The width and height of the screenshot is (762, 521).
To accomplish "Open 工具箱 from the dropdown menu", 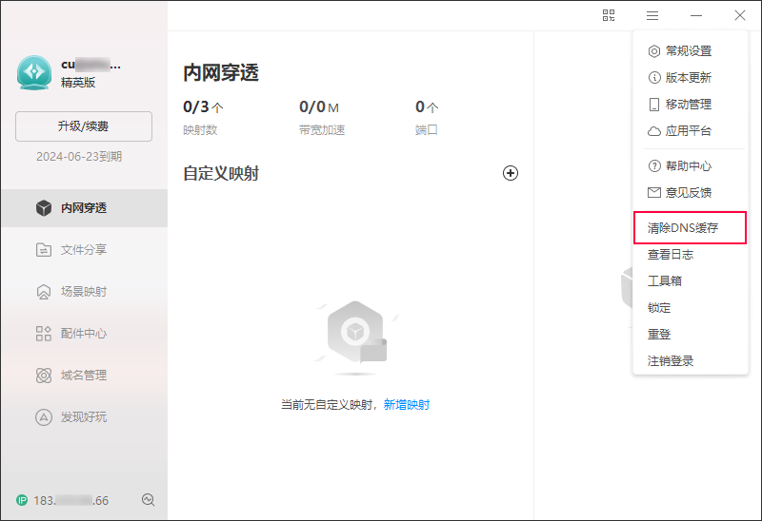I will pyautogui.click(x=665, y=281).
